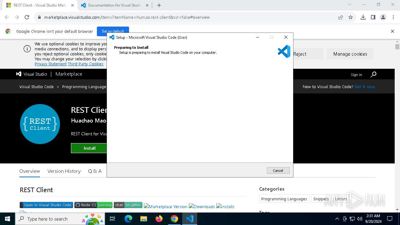Screen dimensions: 400x225
Task: Click the Downloads badge link
Action: [x=202, y=207]
